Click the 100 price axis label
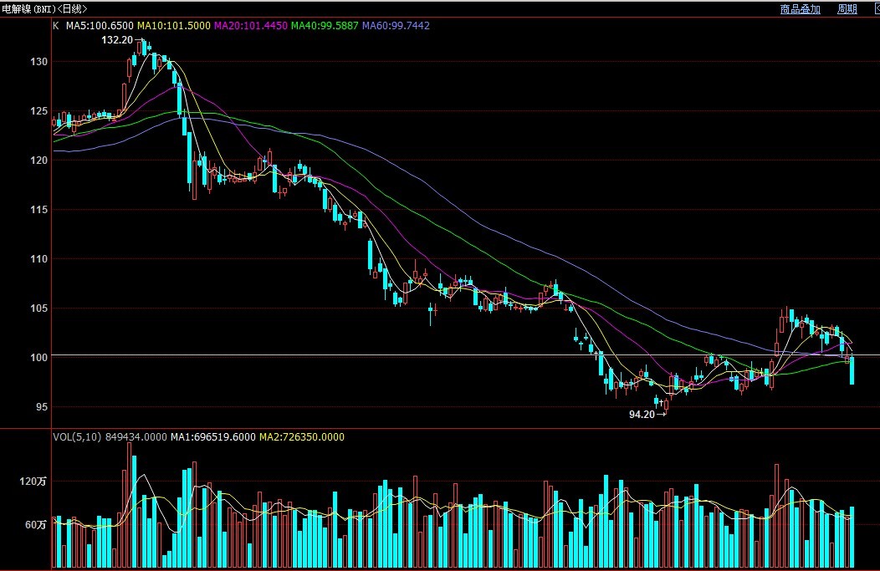This screenshot has height=571, width=880. point(38,358)
